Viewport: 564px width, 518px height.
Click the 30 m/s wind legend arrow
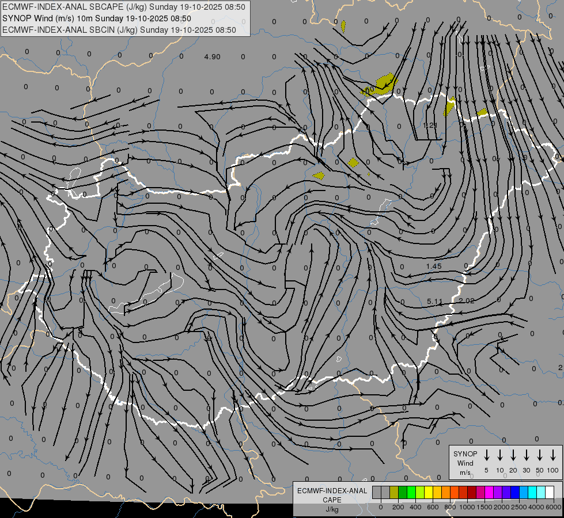(x=526, y=455)
